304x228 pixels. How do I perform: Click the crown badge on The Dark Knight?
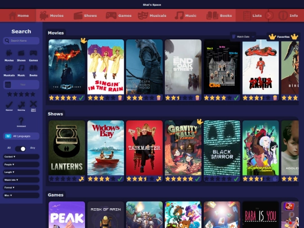coord(83,41)
